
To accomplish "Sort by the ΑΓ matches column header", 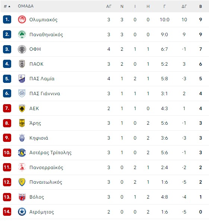I will (109, 6).
